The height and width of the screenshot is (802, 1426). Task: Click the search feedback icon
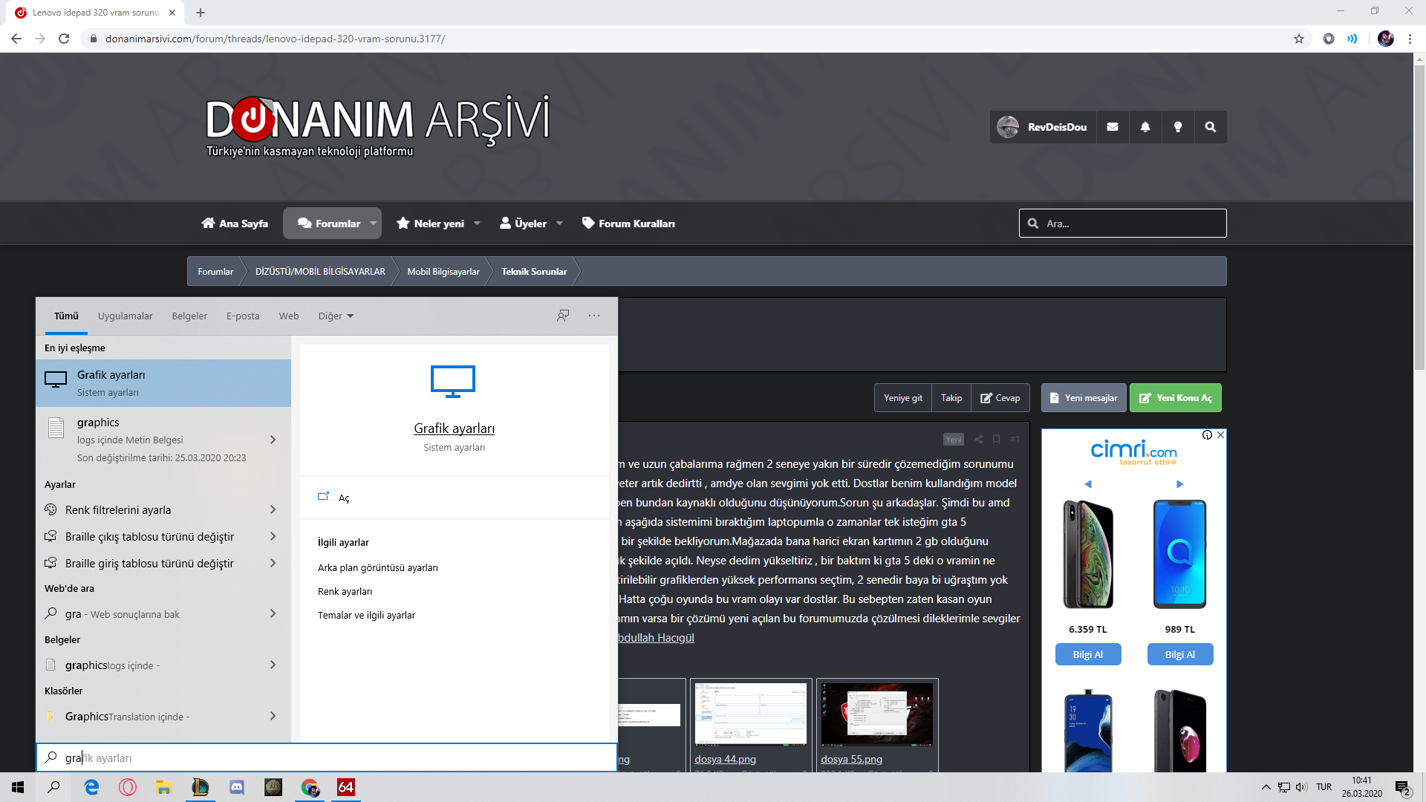click(563, 316)
